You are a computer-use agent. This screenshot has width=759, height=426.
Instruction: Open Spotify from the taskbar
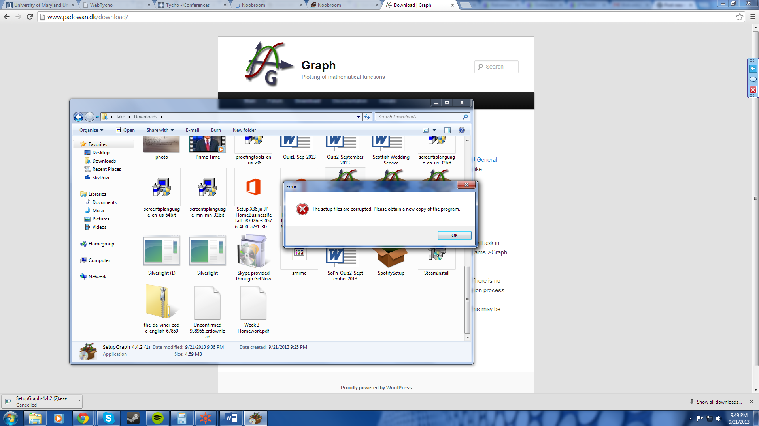[158, 418]
